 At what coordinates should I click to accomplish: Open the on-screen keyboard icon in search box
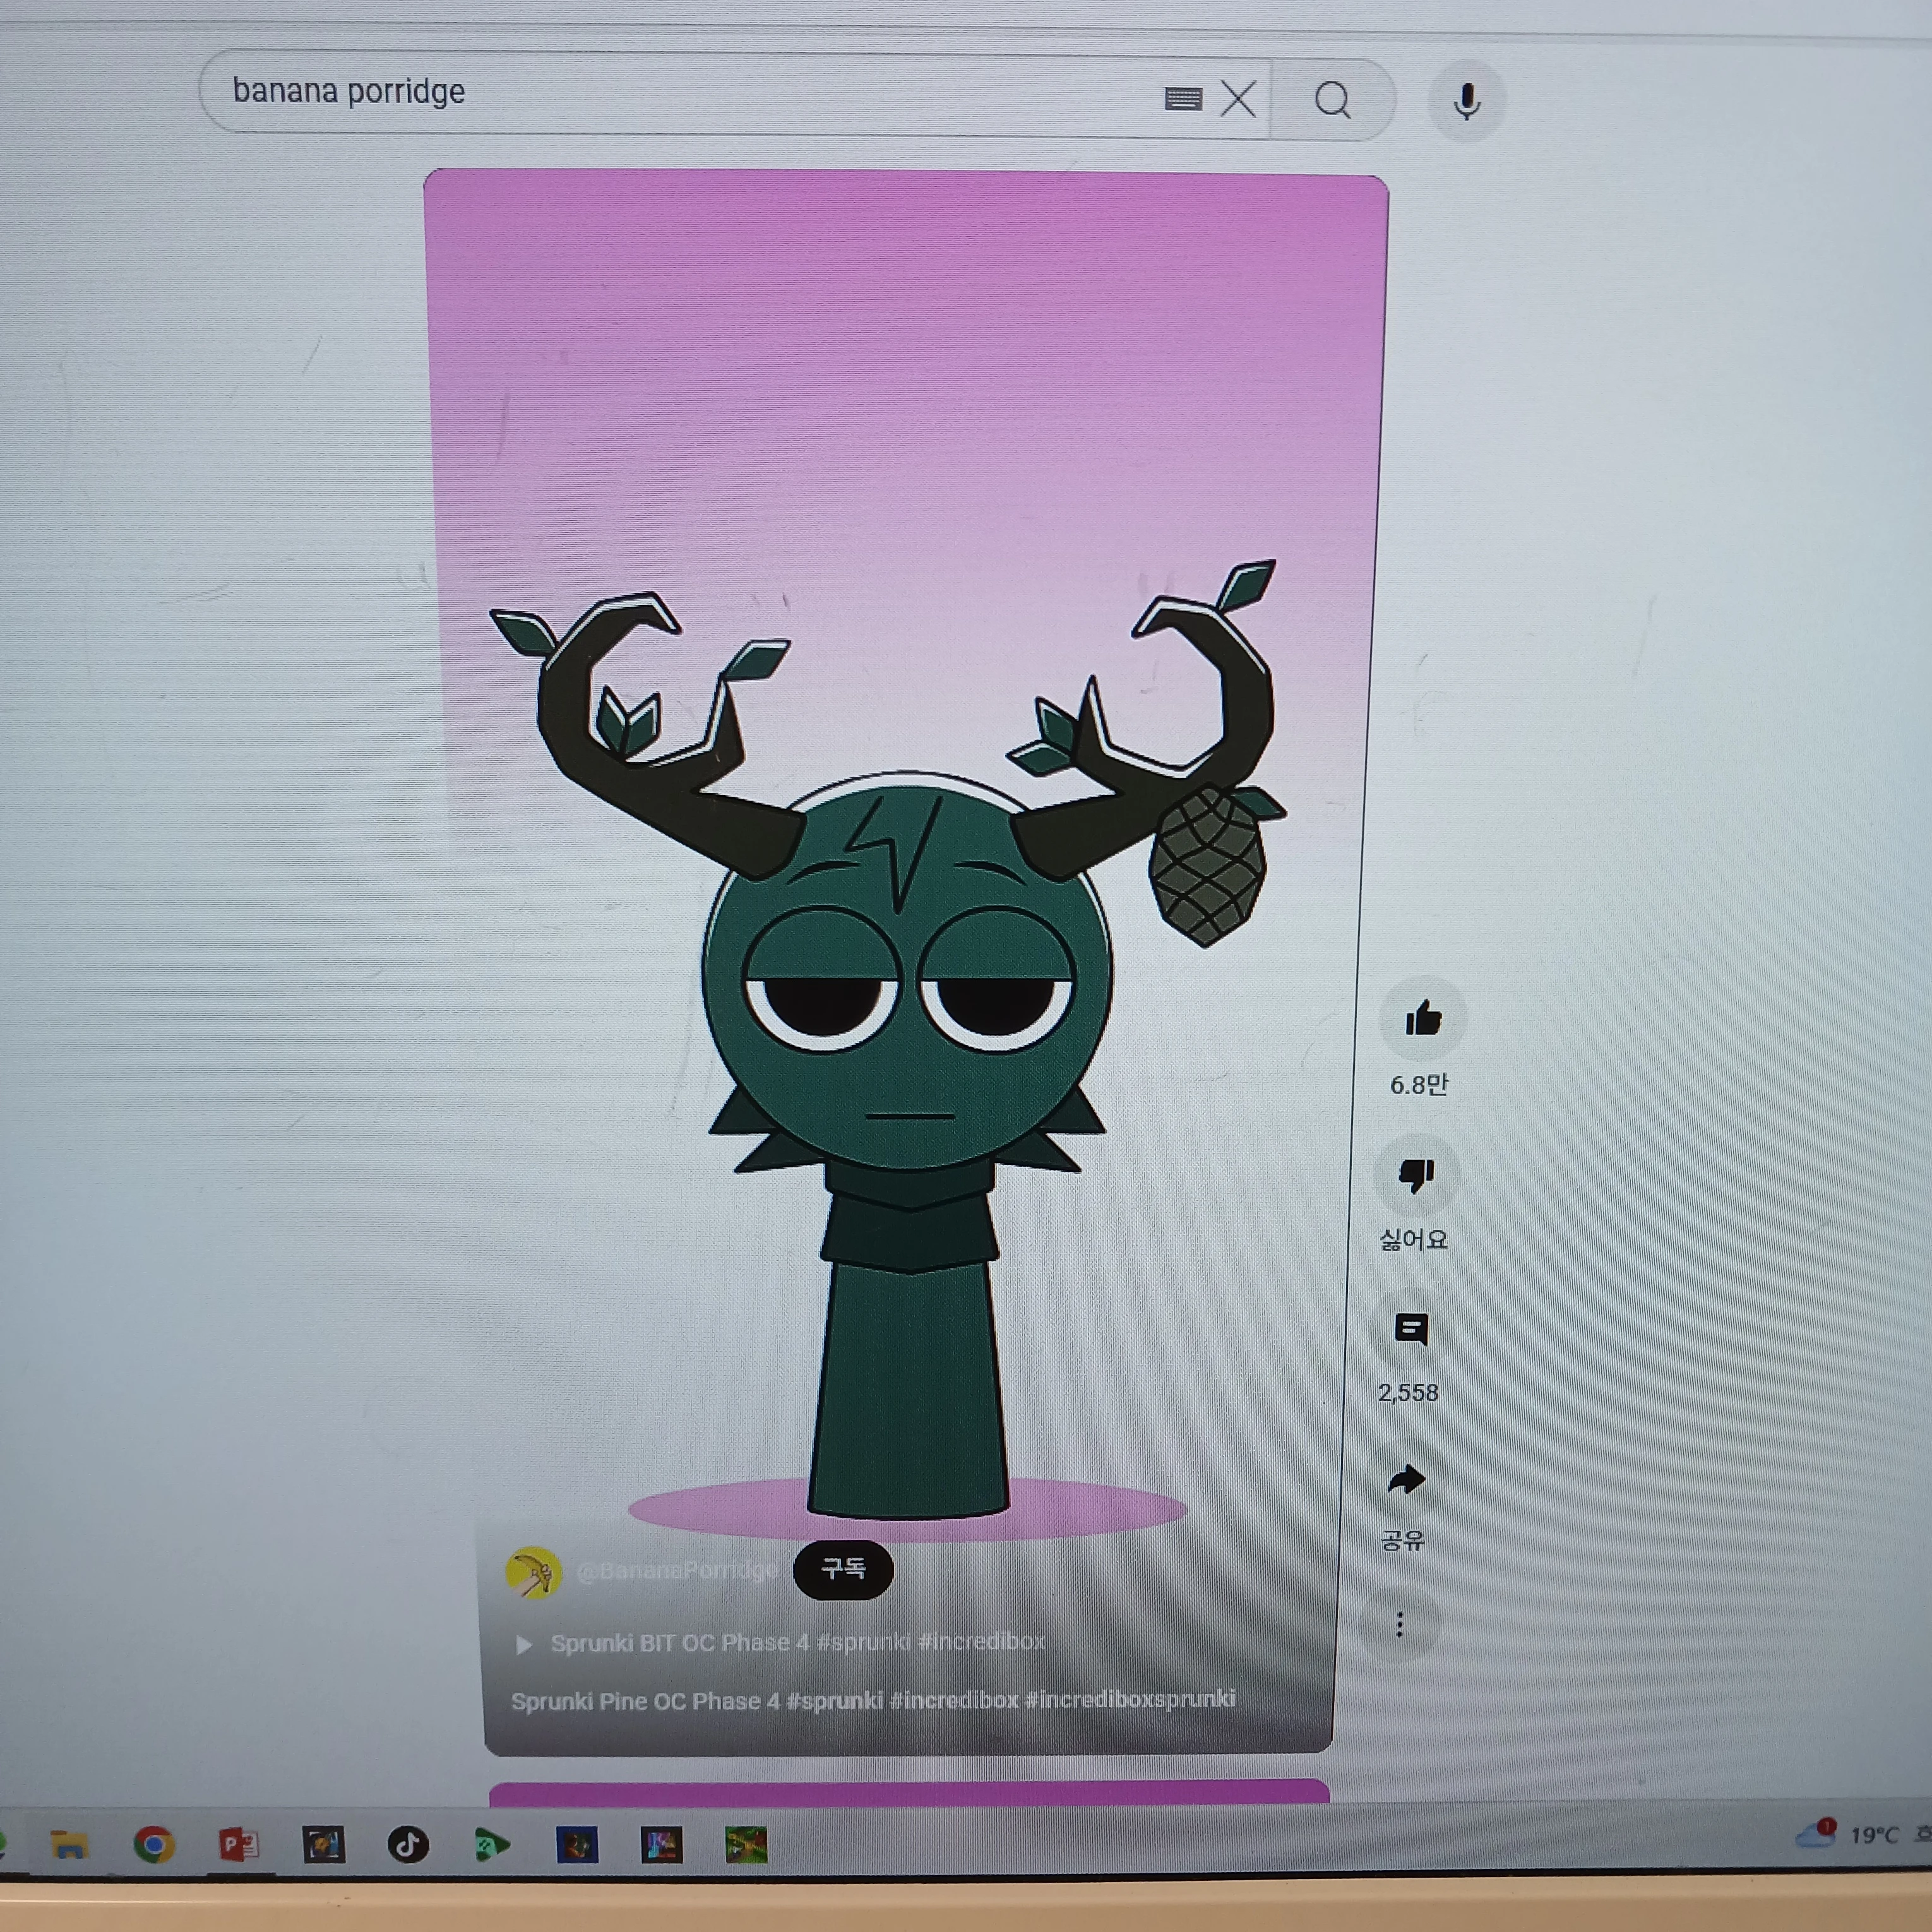coord(1183,98)
